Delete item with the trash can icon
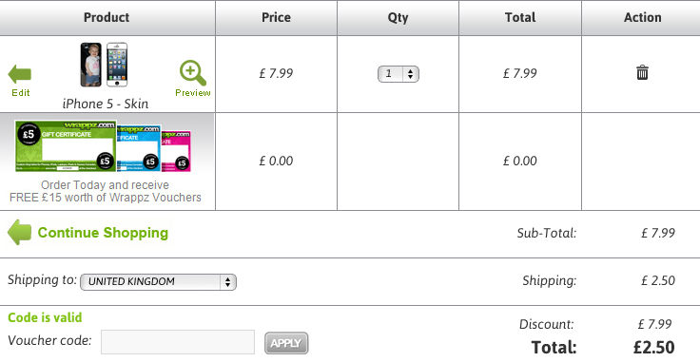The width and height of the screenshot is (700, 362). coord(642,72)
